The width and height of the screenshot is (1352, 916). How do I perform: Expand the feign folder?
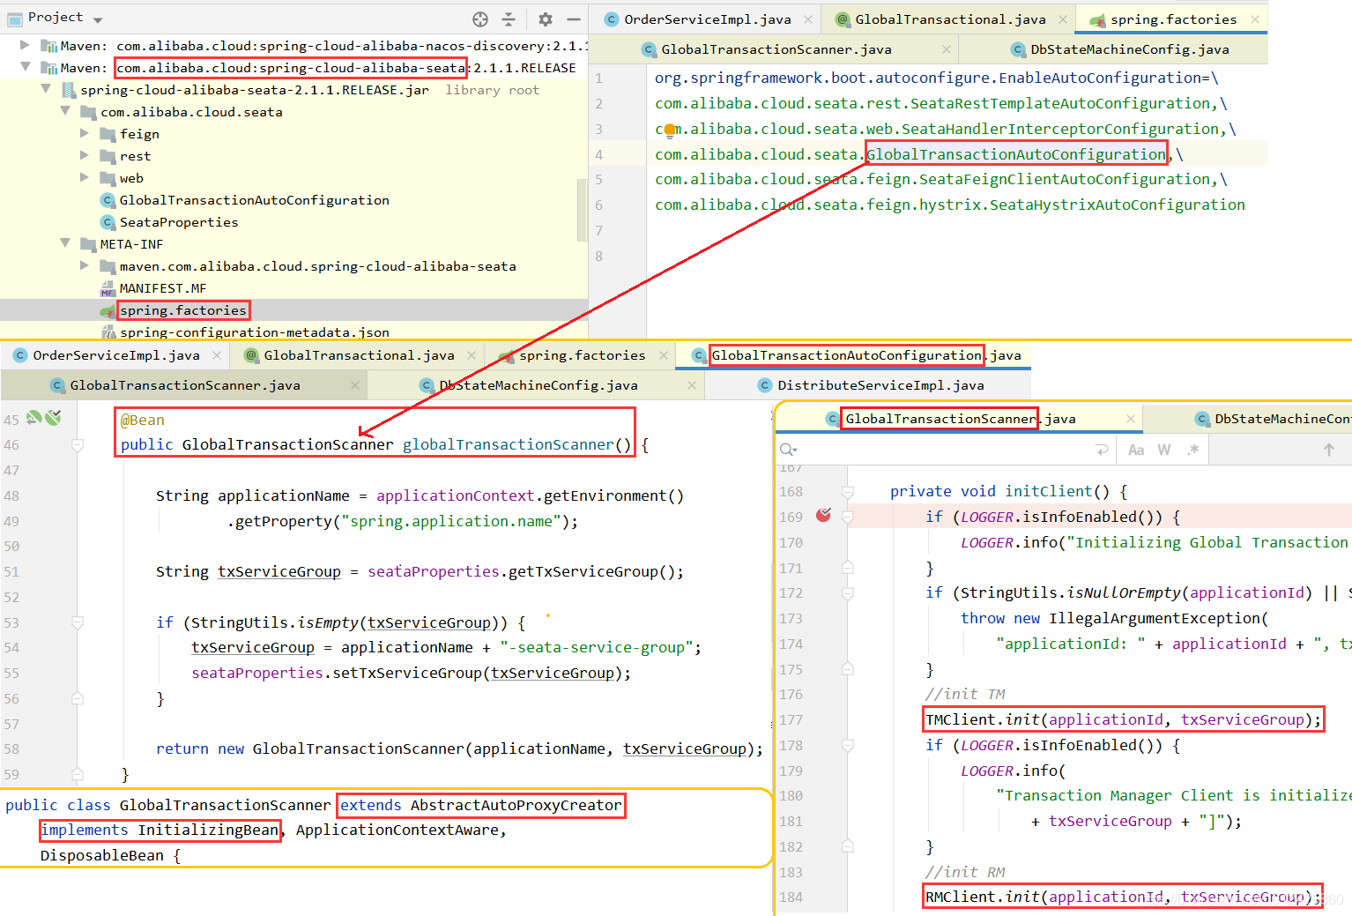coord(85,133)
